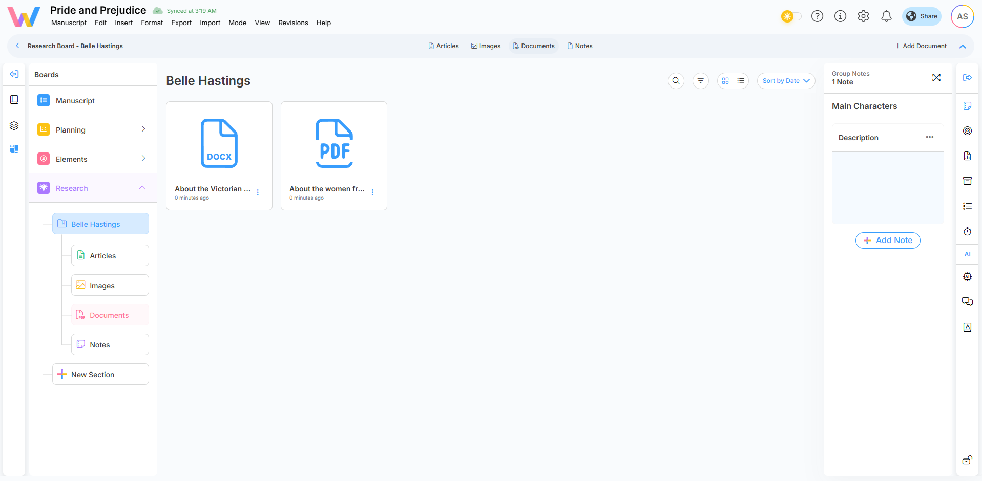The height and width of the screenshot is (481, 982).
Task: Switch to the Notes tab
Action: pyautogui.click(x=580, y=46)
